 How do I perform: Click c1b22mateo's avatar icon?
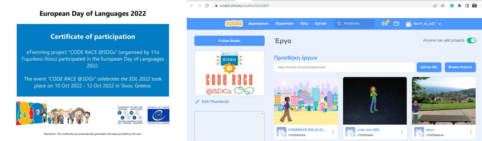pos(350,132)
